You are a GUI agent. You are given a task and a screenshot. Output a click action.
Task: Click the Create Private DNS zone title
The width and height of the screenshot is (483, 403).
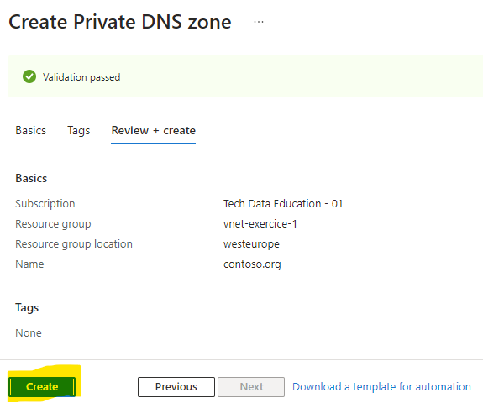(120, 22)
